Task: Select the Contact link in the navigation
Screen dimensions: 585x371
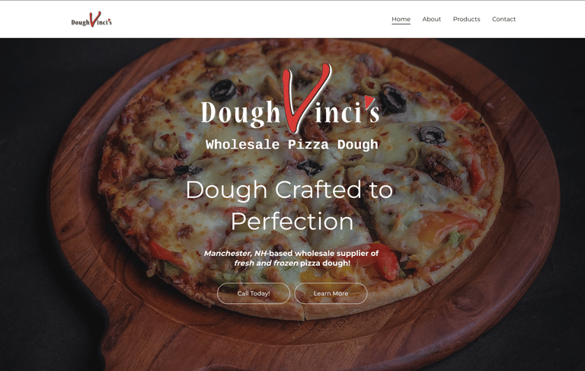Action: click(x=503, y=19)
